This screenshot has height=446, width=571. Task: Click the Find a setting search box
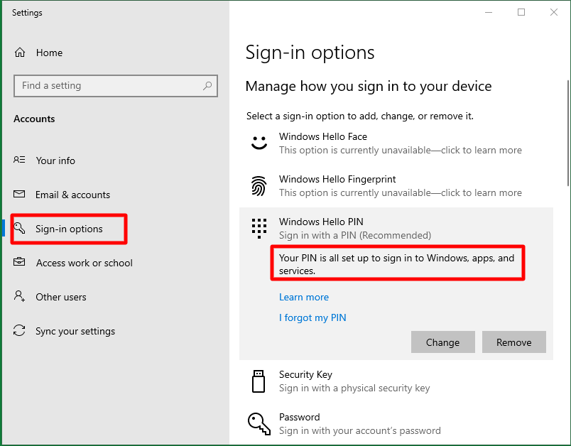[x=116, y=86]
